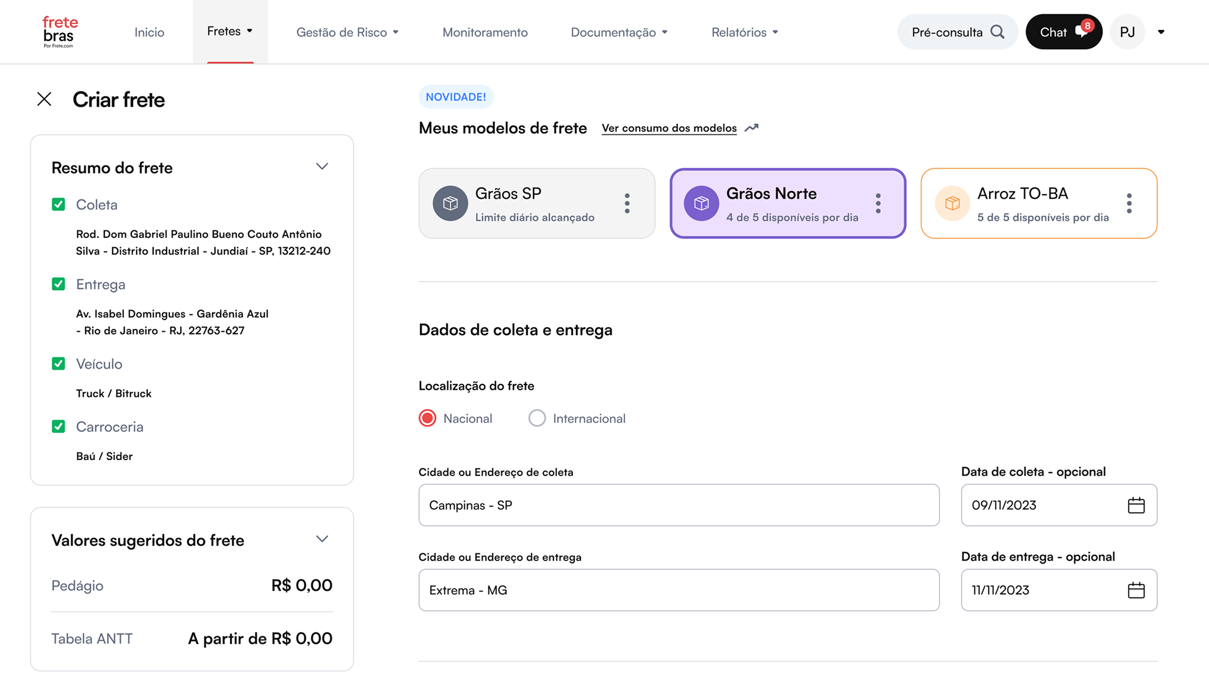
Task: Click the Cidade ou Endereço de entrega field
Action: [x=678, y=590]
